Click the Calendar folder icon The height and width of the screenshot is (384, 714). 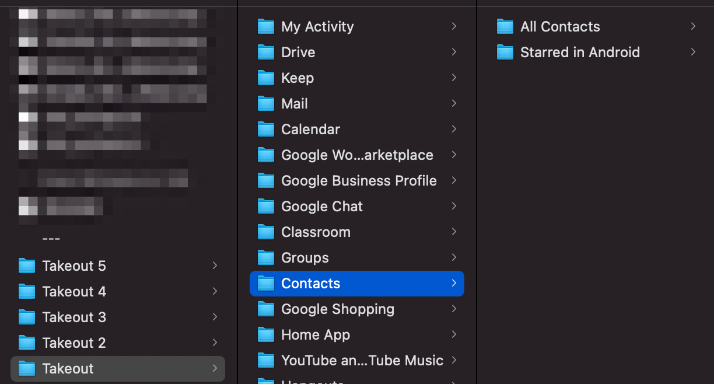(266, 130)
